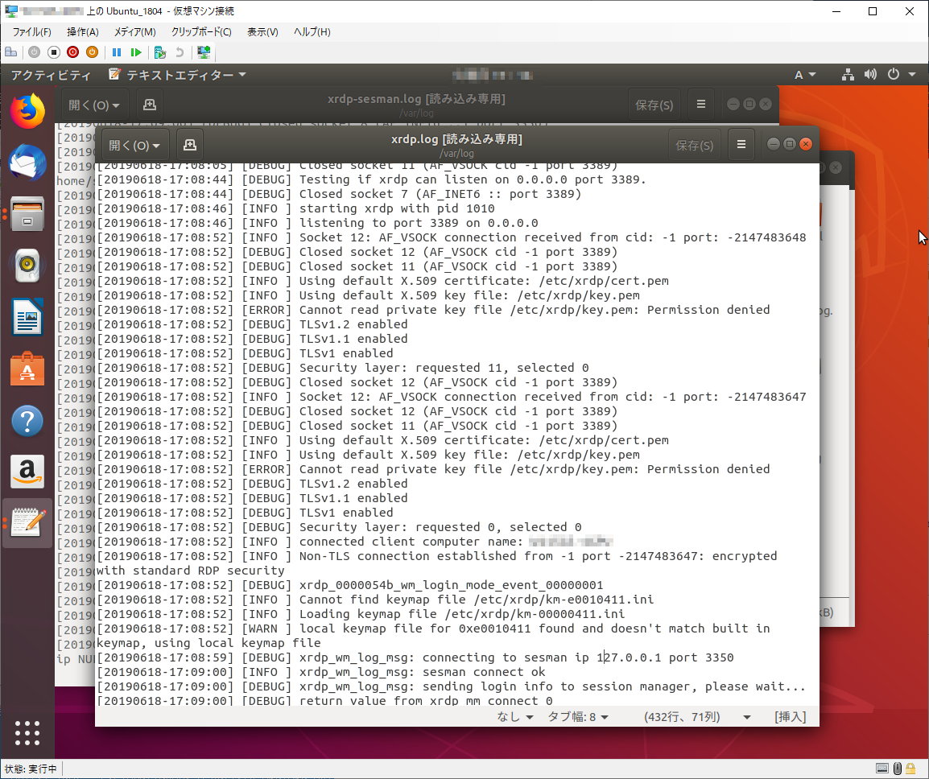Screen dimensions: 929x779
Task: Click the volume speaker icon in top bar
Action: pyautogui.click(x=870, y=75)
